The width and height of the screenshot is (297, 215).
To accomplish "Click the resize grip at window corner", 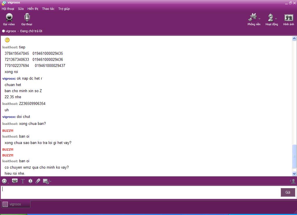I will [295, 212].
